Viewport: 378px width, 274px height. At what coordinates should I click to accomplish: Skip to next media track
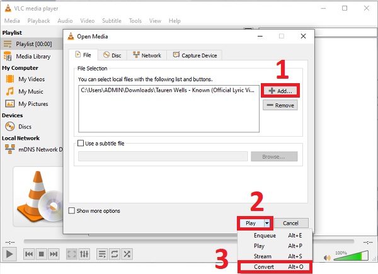pyautogui.click(x=54, y=254)
